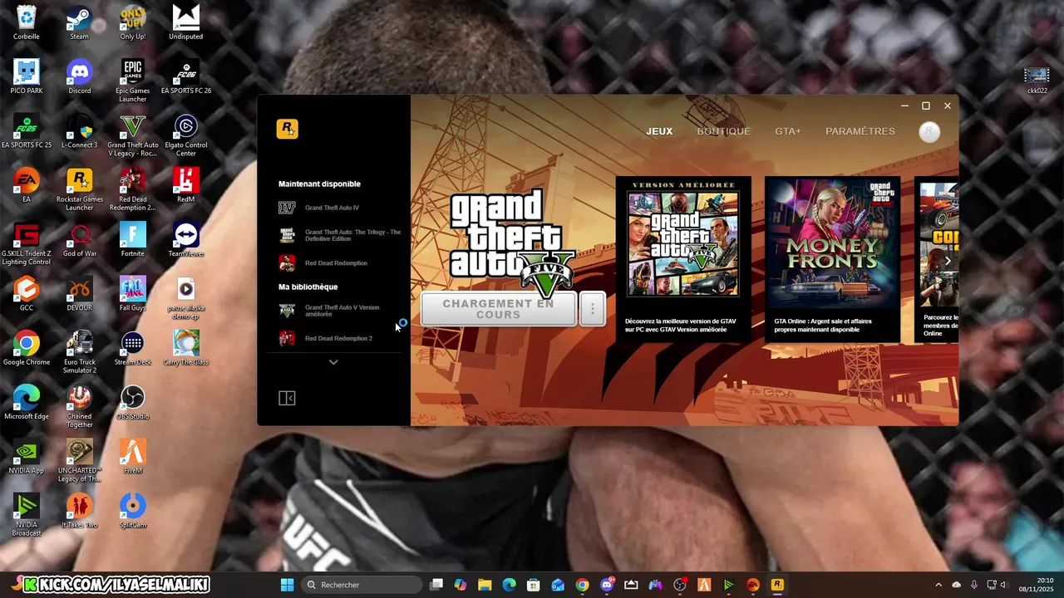This screenshot has height=598, width=1064.
Task: Open NVIDIA App desktop shortcut
Action: point(27,456)
